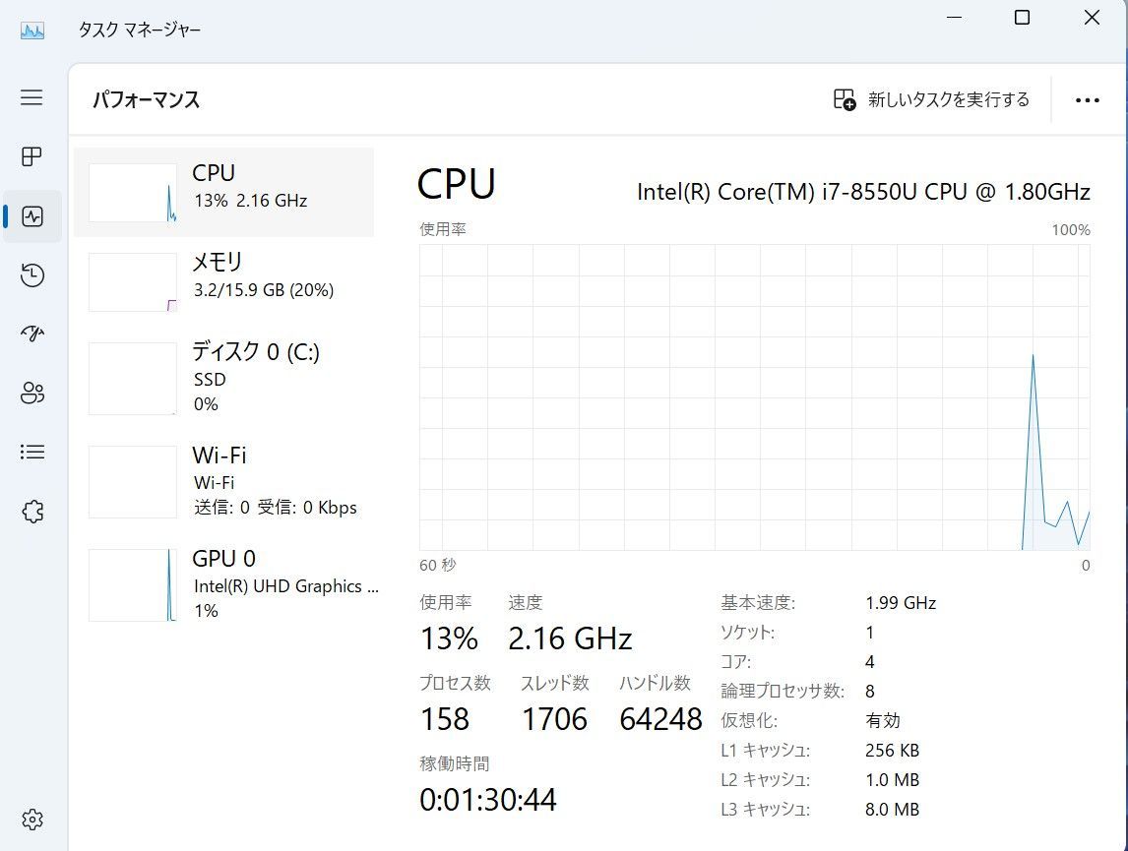
Task: Open the Startup apps page icon
Action: [x=32, y=334]
